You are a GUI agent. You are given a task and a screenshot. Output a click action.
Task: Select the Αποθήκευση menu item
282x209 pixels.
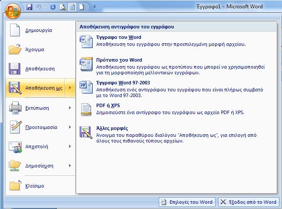tap(41, 69)
